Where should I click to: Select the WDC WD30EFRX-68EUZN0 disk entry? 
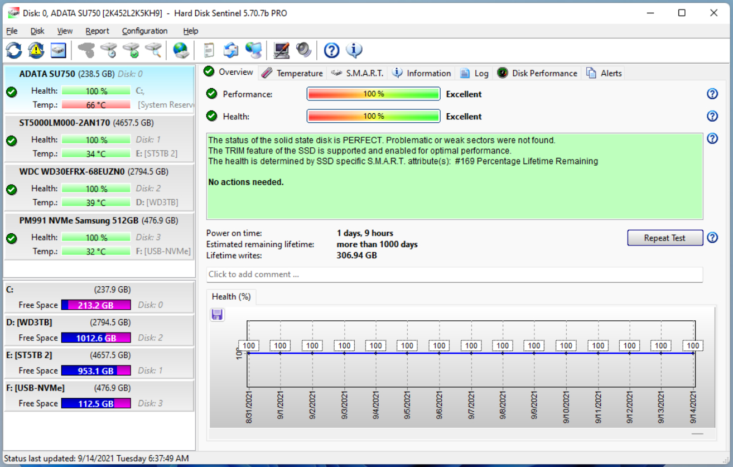tap(99, 187)
